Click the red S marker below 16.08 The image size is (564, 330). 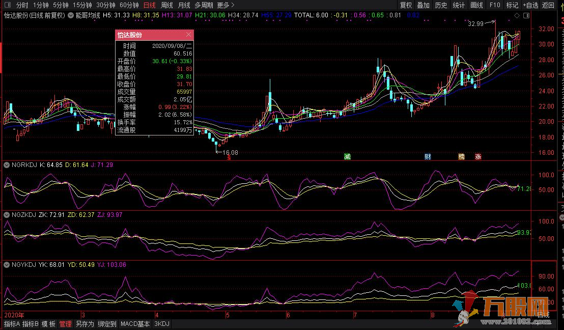[229, 158]
